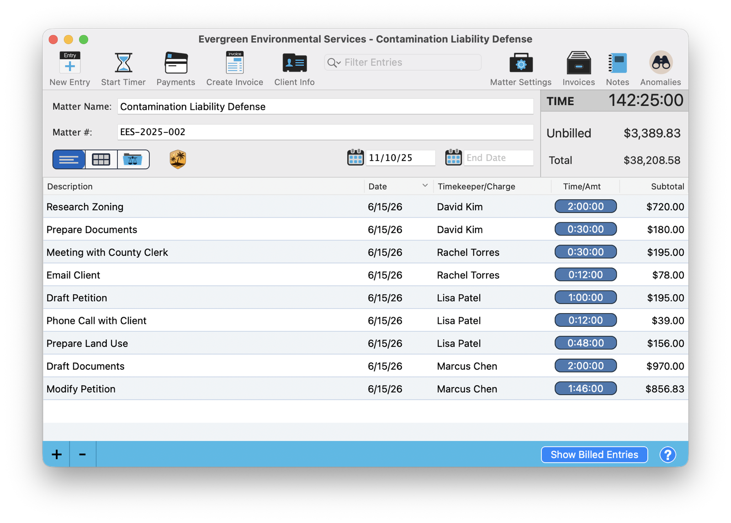Click Prepare Land Use 0:48:00 pill
This screenshot has width=731, height=523.
point(585,343)
